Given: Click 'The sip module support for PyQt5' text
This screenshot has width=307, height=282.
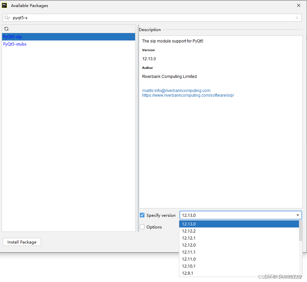Looking at the screenshot, I should pos(173,41).
